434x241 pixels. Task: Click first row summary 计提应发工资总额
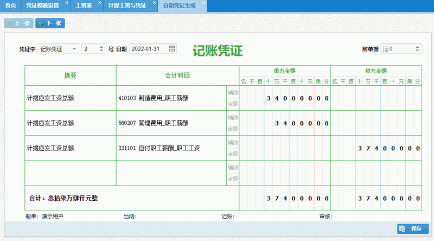click(x=71, y=98)
